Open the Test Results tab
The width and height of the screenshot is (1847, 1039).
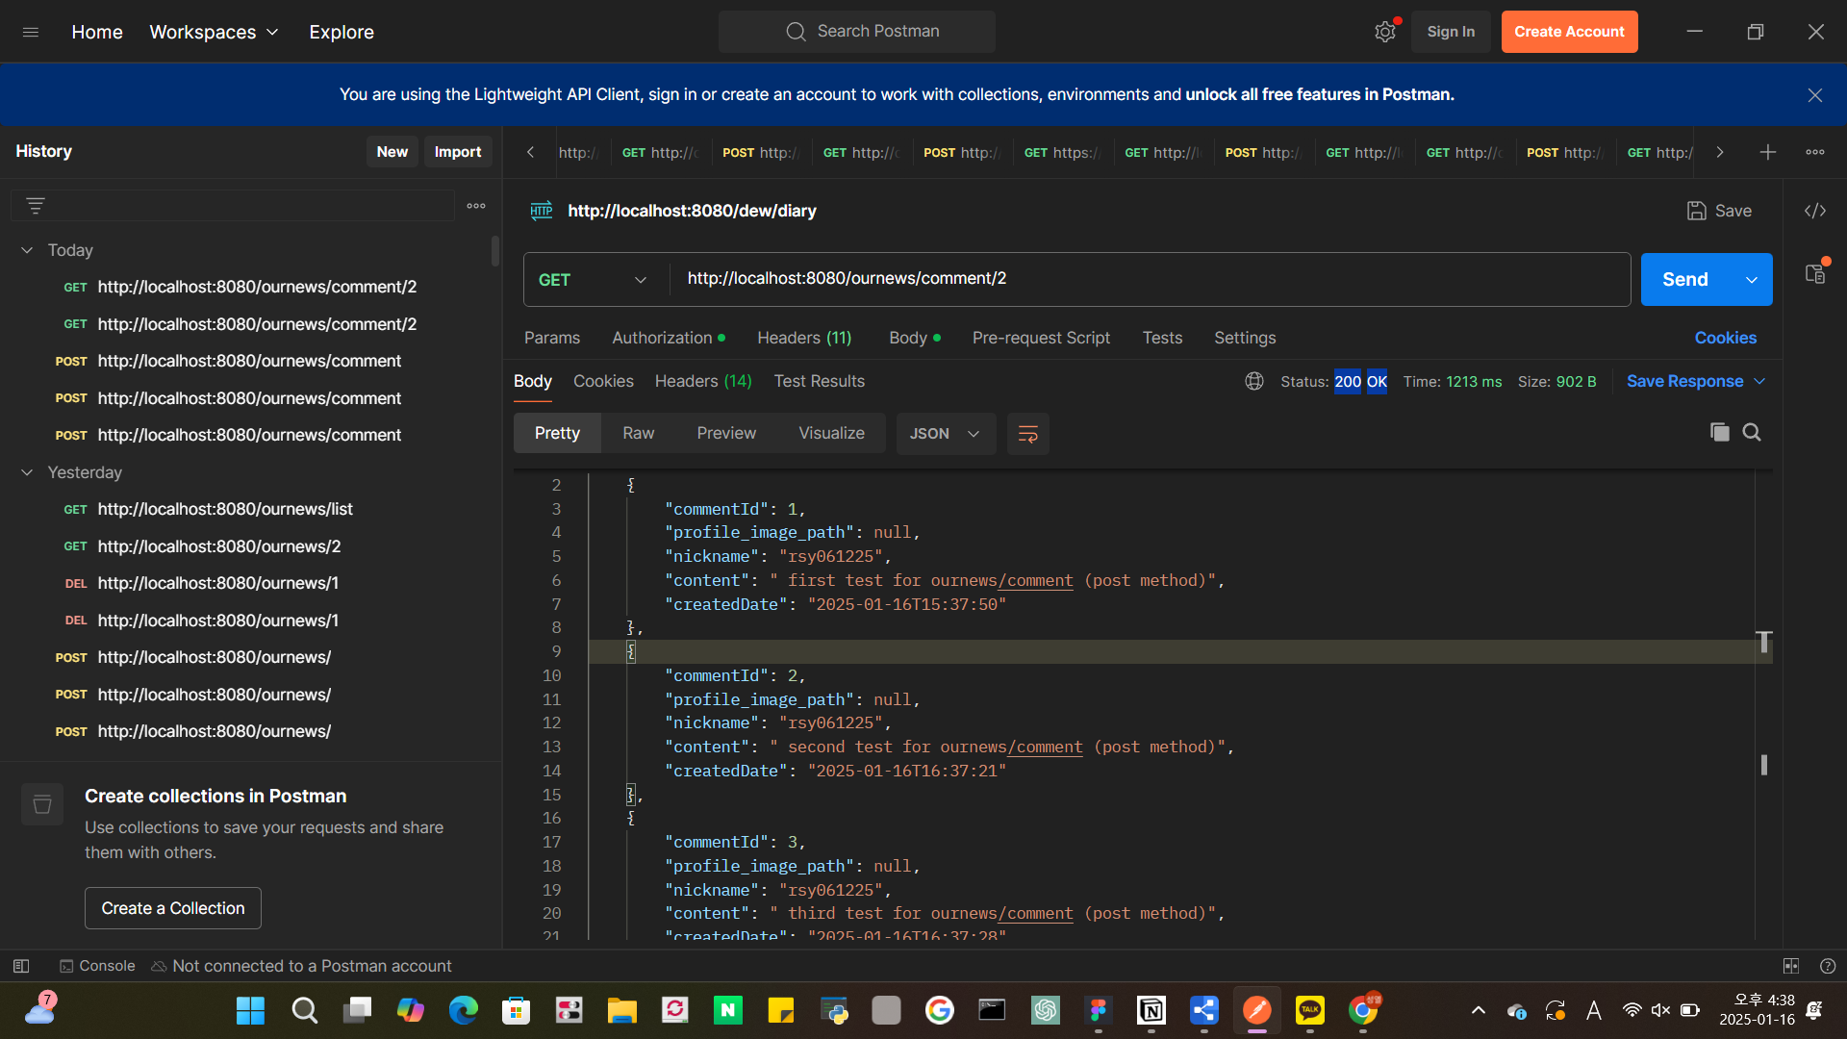pyautogui.click(x=820, y=382)
